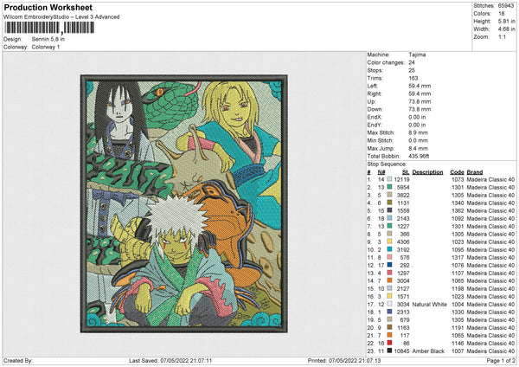Select the teal swatch for stop 10
This screenshot has width=519, height=367.
389,250
